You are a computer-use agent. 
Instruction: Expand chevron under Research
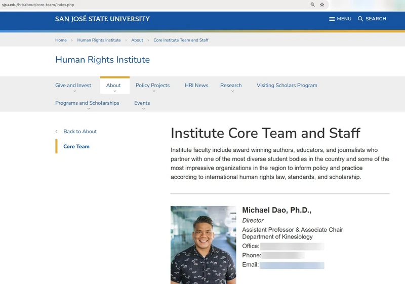click(x=232, y=91)
